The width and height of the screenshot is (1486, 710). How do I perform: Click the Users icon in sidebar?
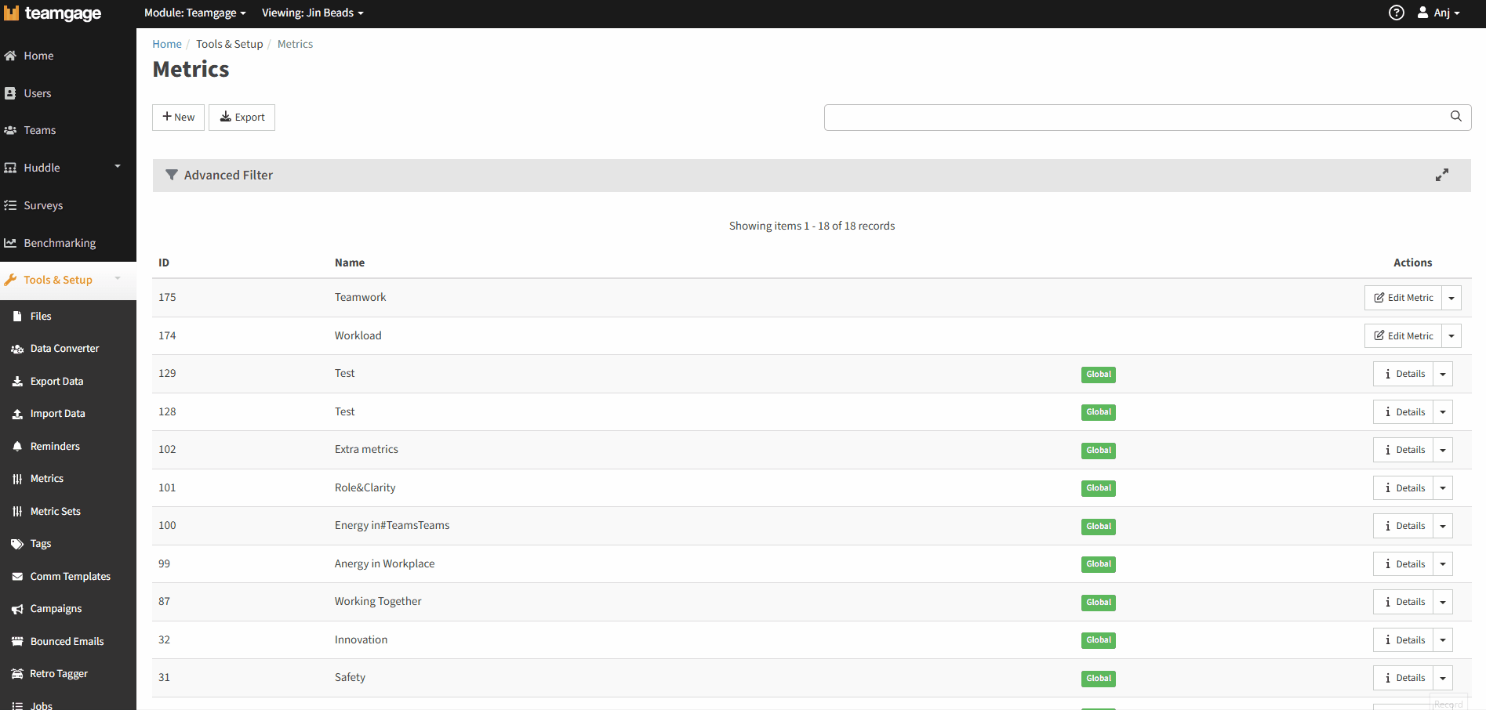10,93
